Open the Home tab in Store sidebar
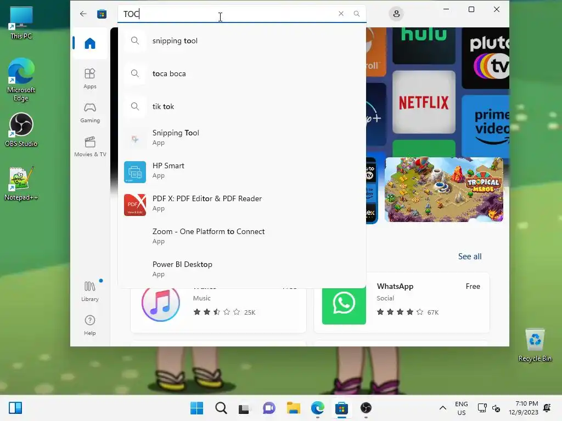This screenshot has width=562, height=421. click(x=90, y=43)
